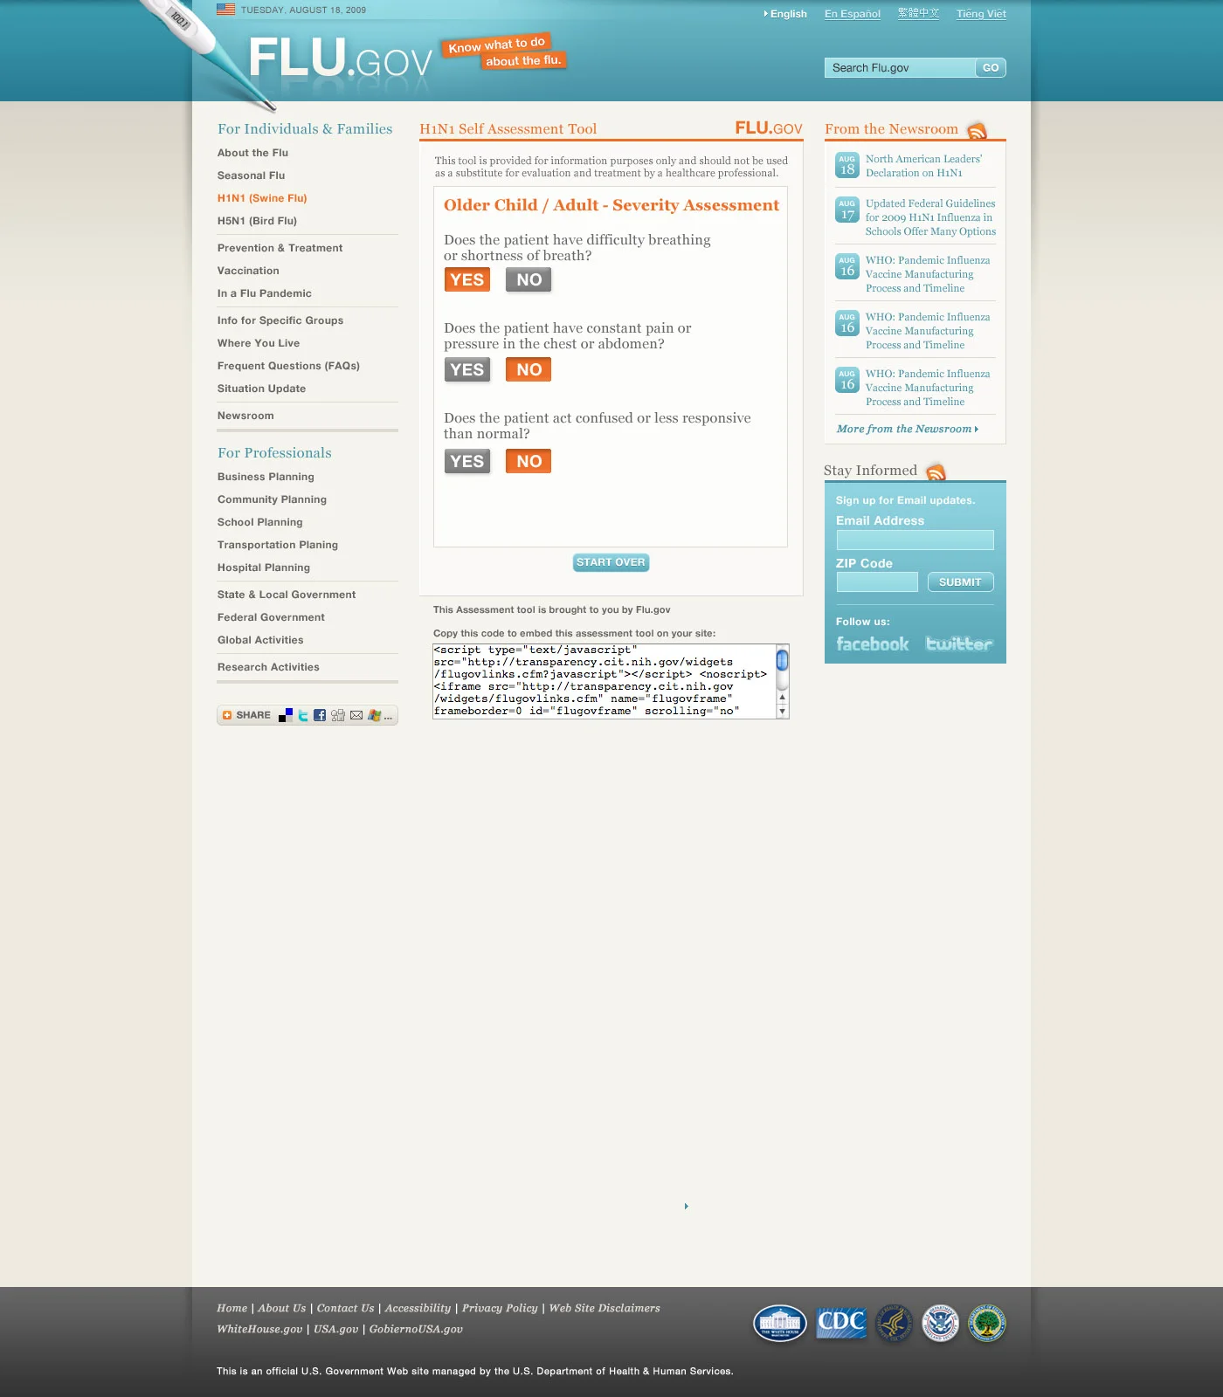Share the page via Twitter bird icon
Viewport: 1223px width, 1397px height.
click(303, 715)
